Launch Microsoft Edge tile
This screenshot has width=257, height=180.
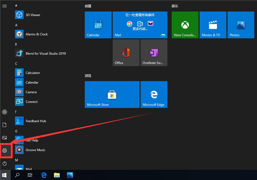[x=154, y=95]
